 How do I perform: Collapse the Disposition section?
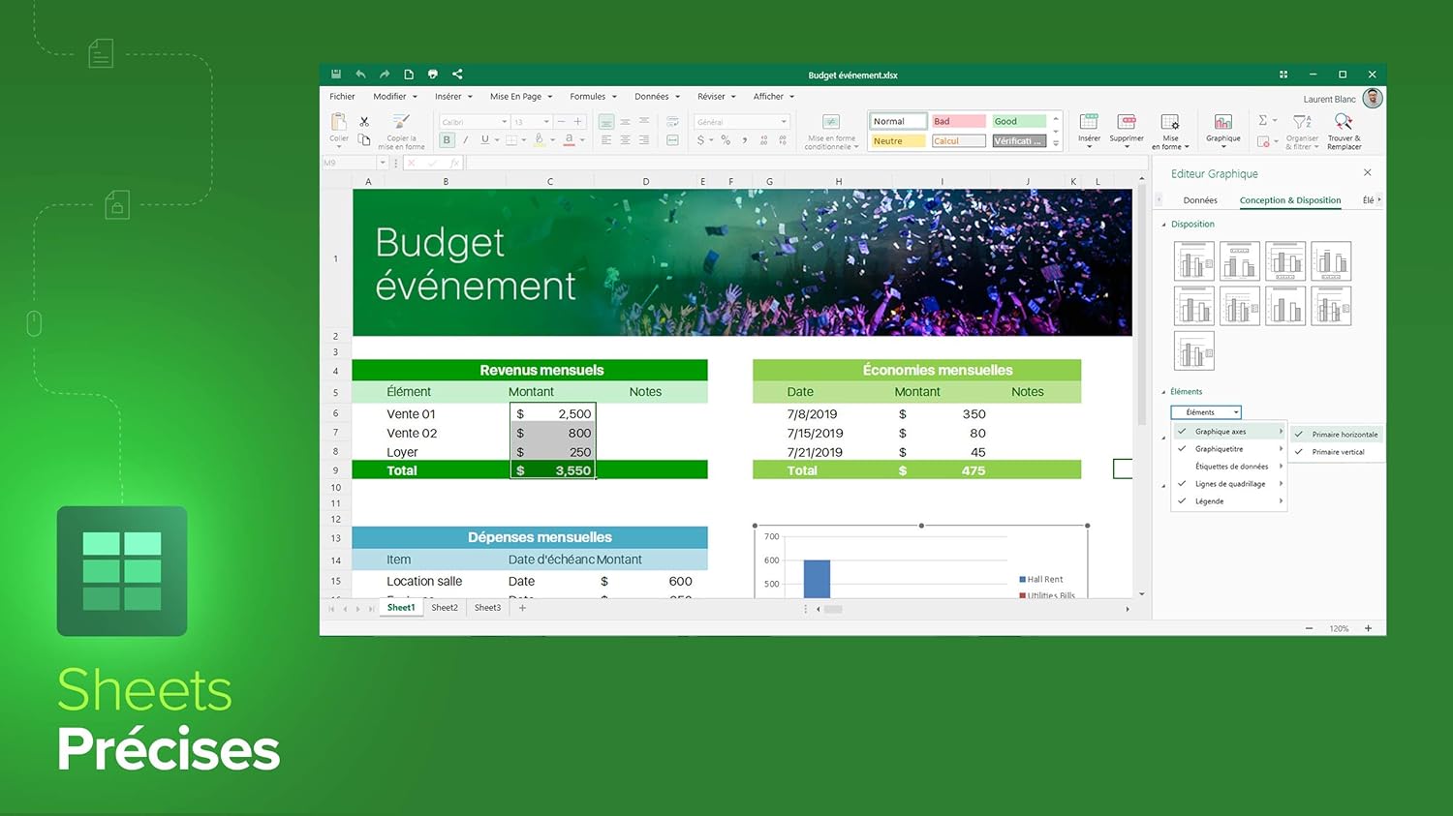(1164, 225)
